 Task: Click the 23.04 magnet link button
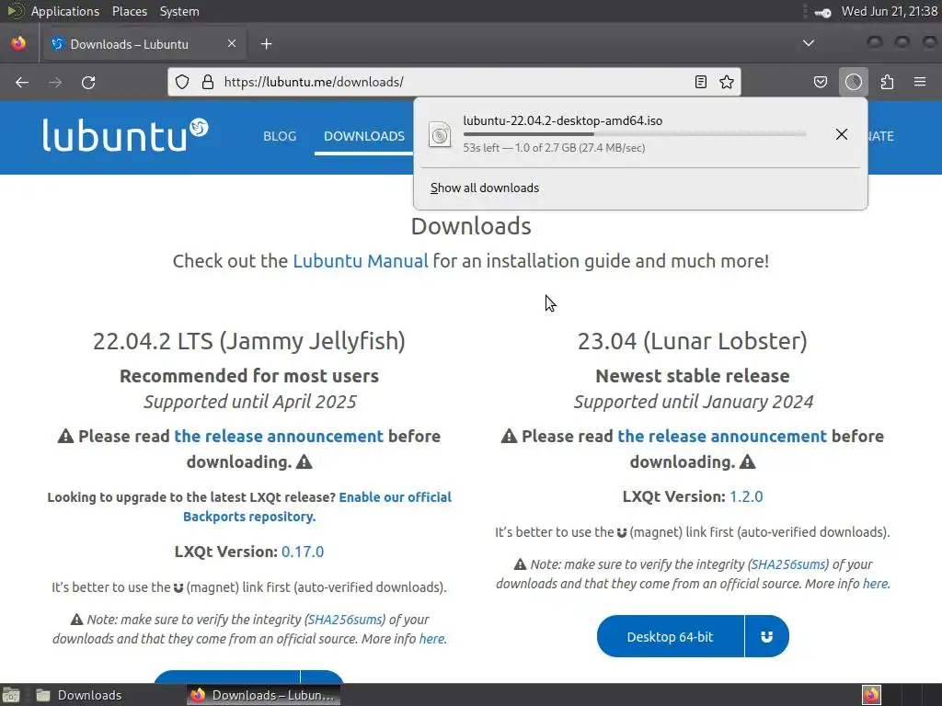pos(766,636)
